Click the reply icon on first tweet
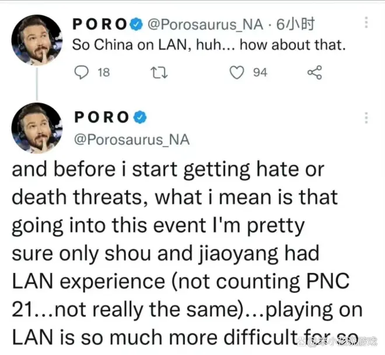Screen dimensions: 385x355 (x=82, y=72)
